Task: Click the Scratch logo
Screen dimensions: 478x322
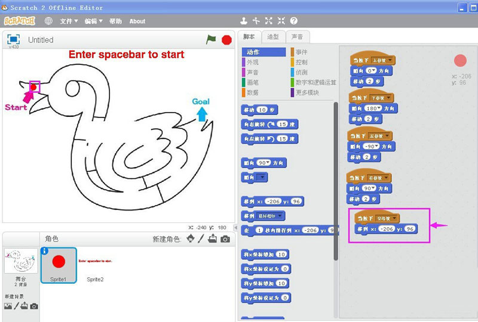Action: [20, 21]
